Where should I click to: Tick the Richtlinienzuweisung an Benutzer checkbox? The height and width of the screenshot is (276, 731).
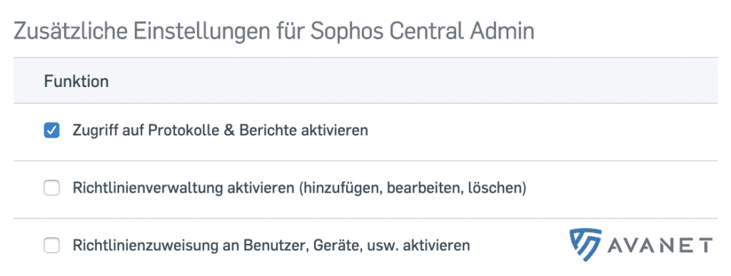(x=51, y=245)
